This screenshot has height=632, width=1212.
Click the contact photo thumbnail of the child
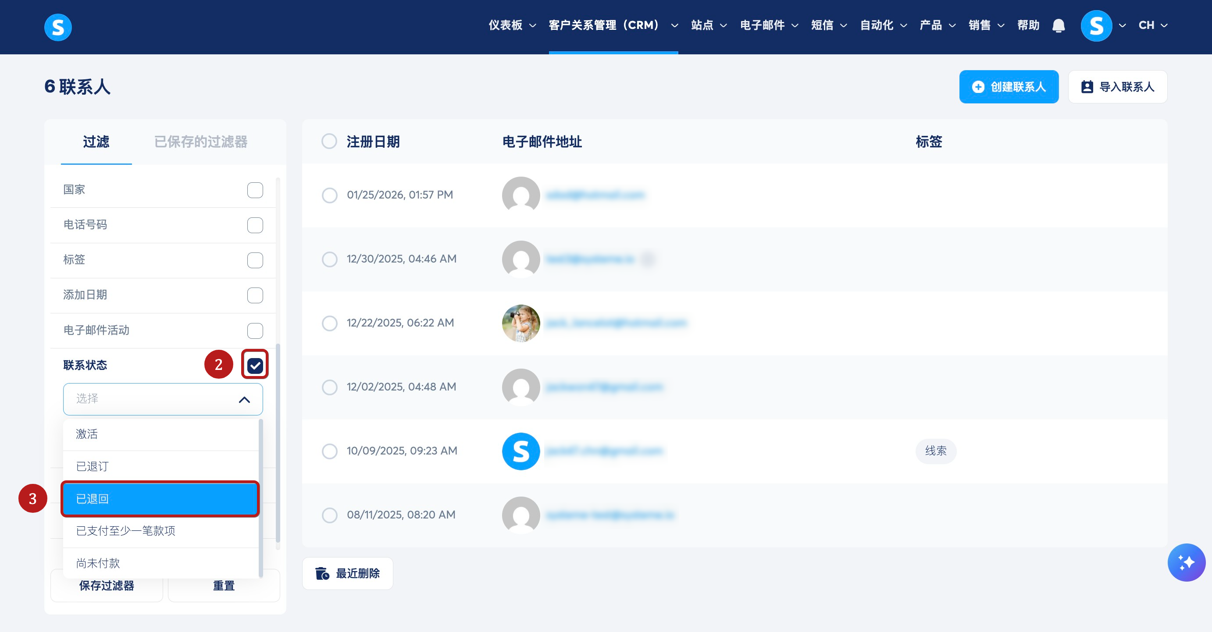point(520,323)
